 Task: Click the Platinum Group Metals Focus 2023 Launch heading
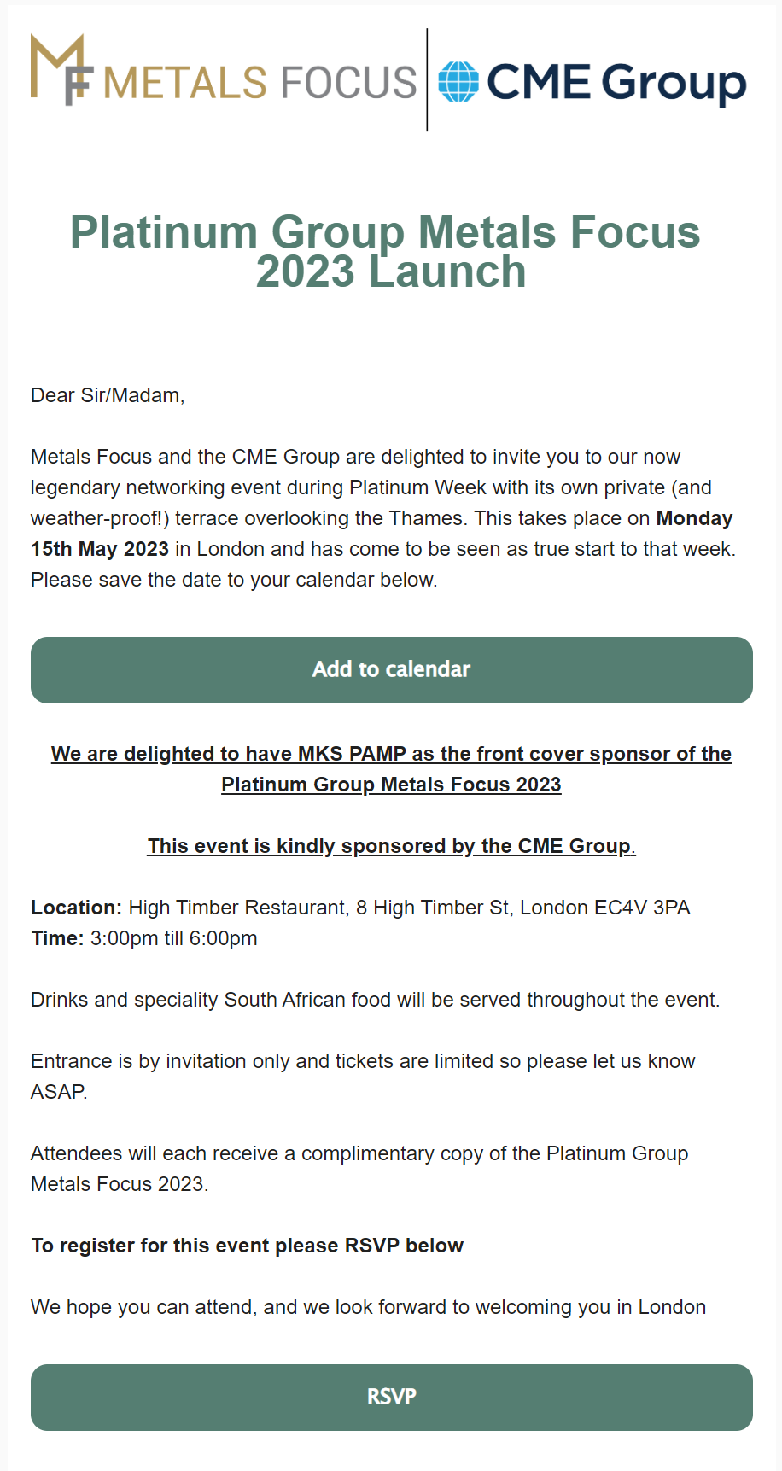point(386,252)
